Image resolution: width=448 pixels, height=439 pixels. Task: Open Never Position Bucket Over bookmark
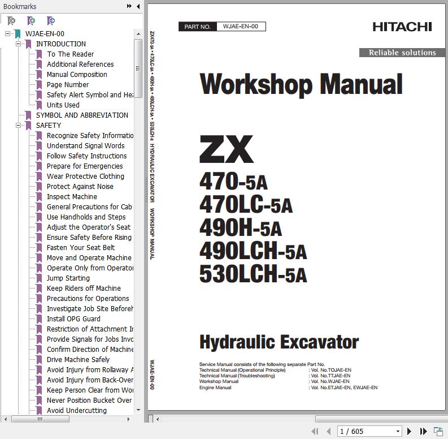(89, 401)
